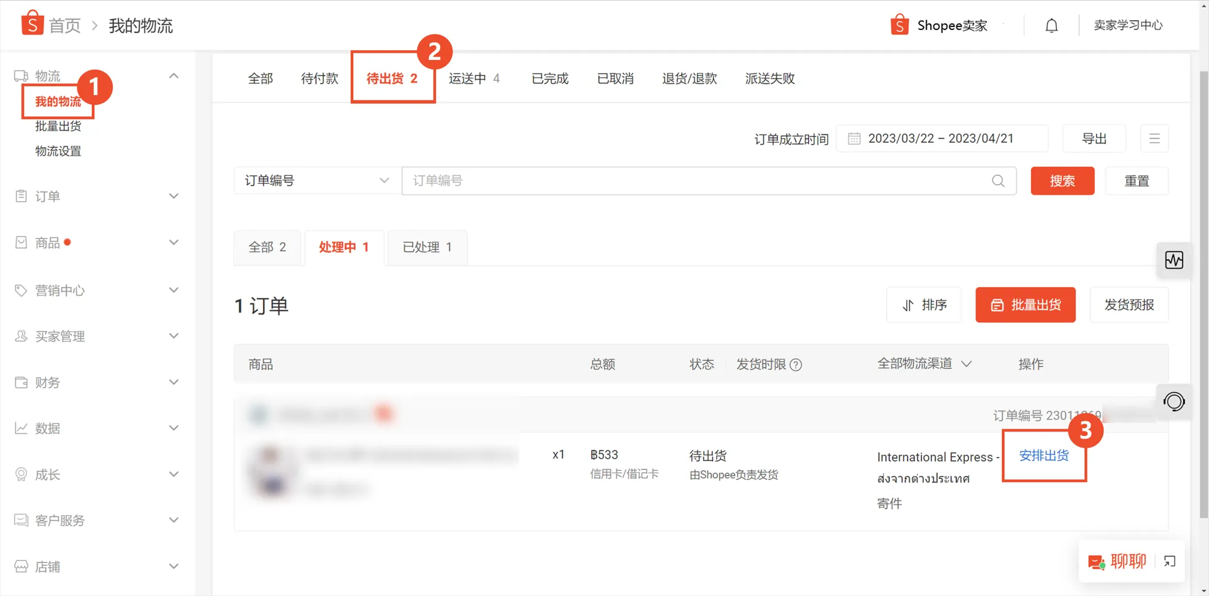Click inside the 订单编号 input field
The width and height of the screenshot is (1209, 596).
click(674, 180)
